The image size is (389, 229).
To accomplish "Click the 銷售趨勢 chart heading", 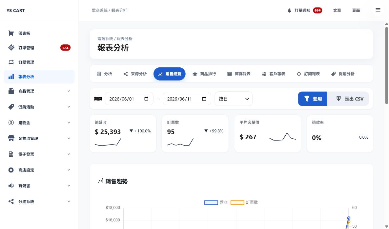I will [113, 181].
